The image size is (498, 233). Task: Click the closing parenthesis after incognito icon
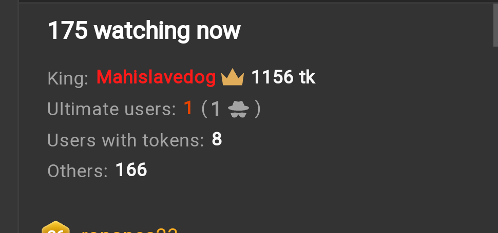click(x=258, y=110)
